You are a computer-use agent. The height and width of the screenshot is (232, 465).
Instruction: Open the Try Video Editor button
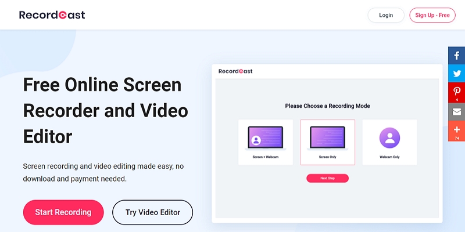point(152,212)
